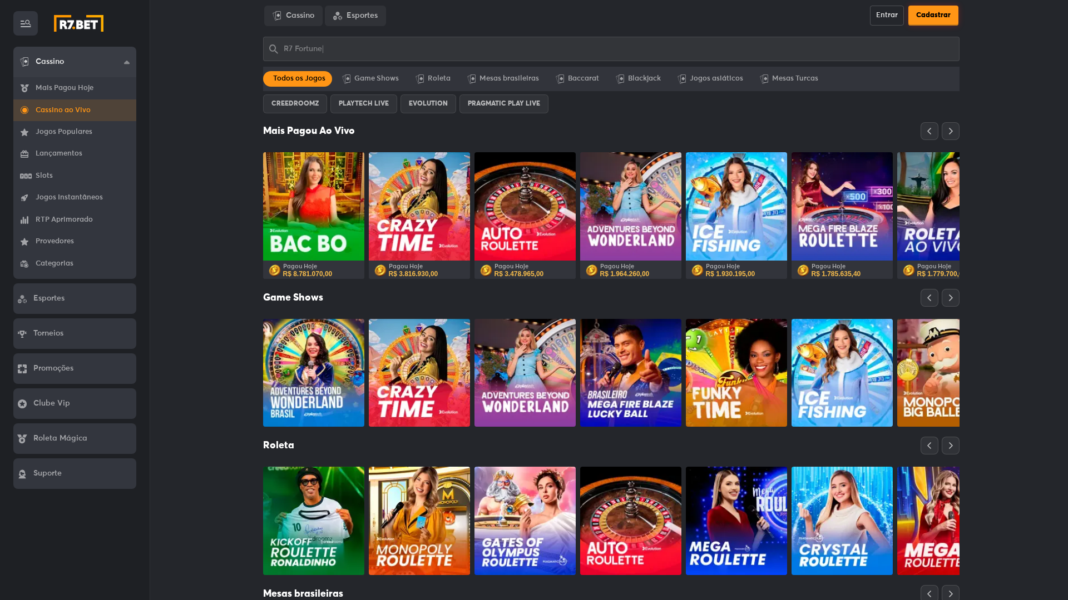Click the cards icon beside Mesas Turcas
This screenshot has height=600, width=1068.
pyautogui.click(x=764, y=79)
